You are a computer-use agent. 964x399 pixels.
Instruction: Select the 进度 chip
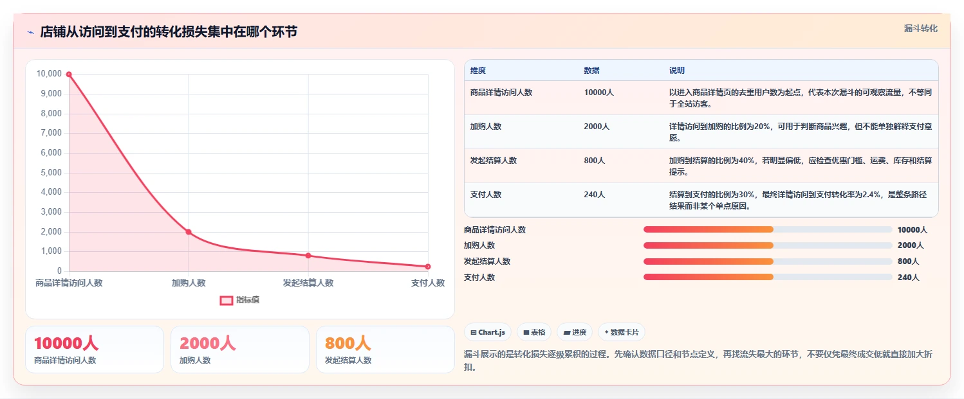[x=575, y=332]
